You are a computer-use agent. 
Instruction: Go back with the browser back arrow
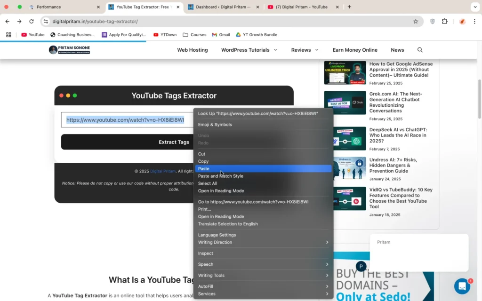8,21
